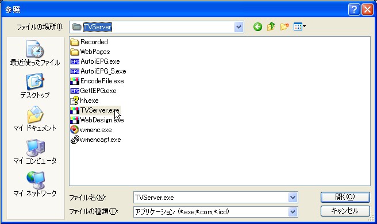377x224 pixels.
Task: Select the file name 'hh.exe'
Action: 89,101
